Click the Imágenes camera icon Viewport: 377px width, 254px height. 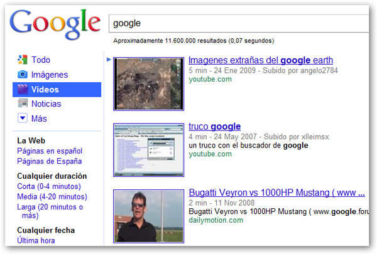point(23,75)
